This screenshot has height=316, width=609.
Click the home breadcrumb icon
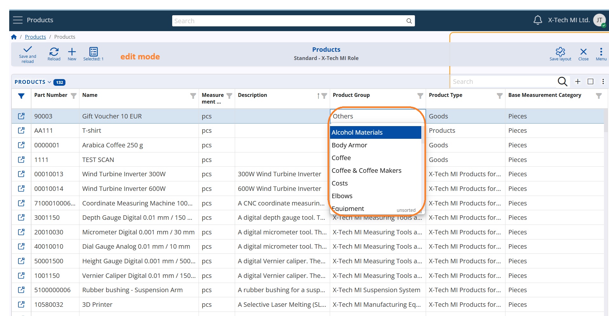tap(14, 37)
